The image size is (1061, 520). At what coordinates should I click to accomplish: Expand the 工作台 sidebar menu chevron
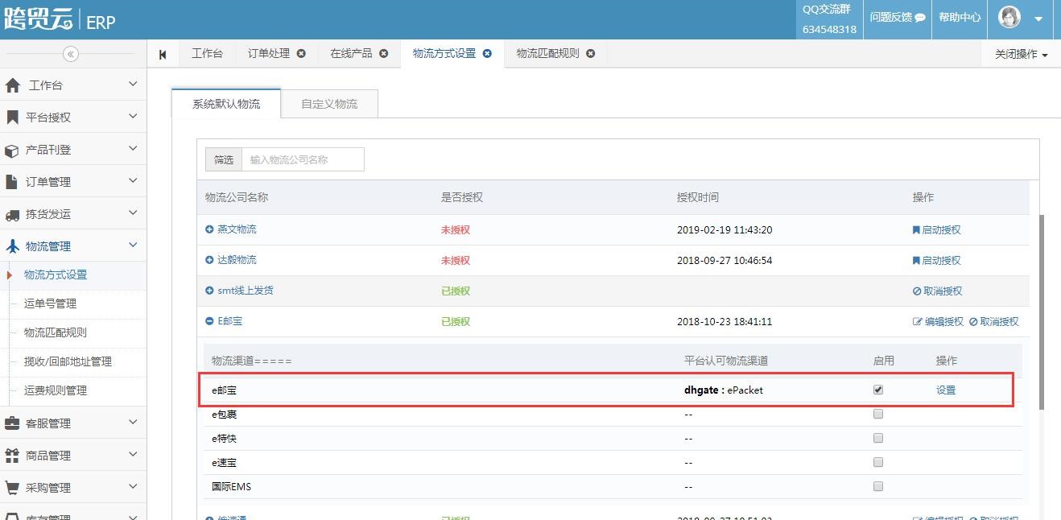coord(133,84)
